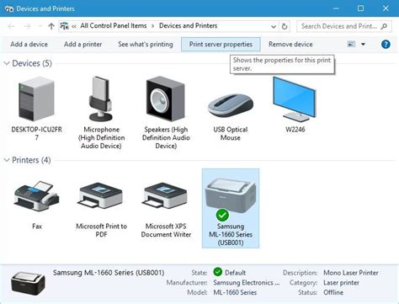The image size is (399, 304).
Task: Click the Search Devices and Printers field
Action: pos(344,26)
